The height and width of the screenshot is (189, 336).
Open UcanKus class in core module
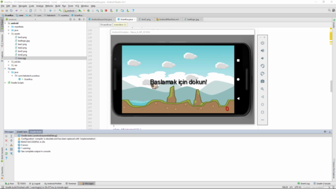point(28,79)
